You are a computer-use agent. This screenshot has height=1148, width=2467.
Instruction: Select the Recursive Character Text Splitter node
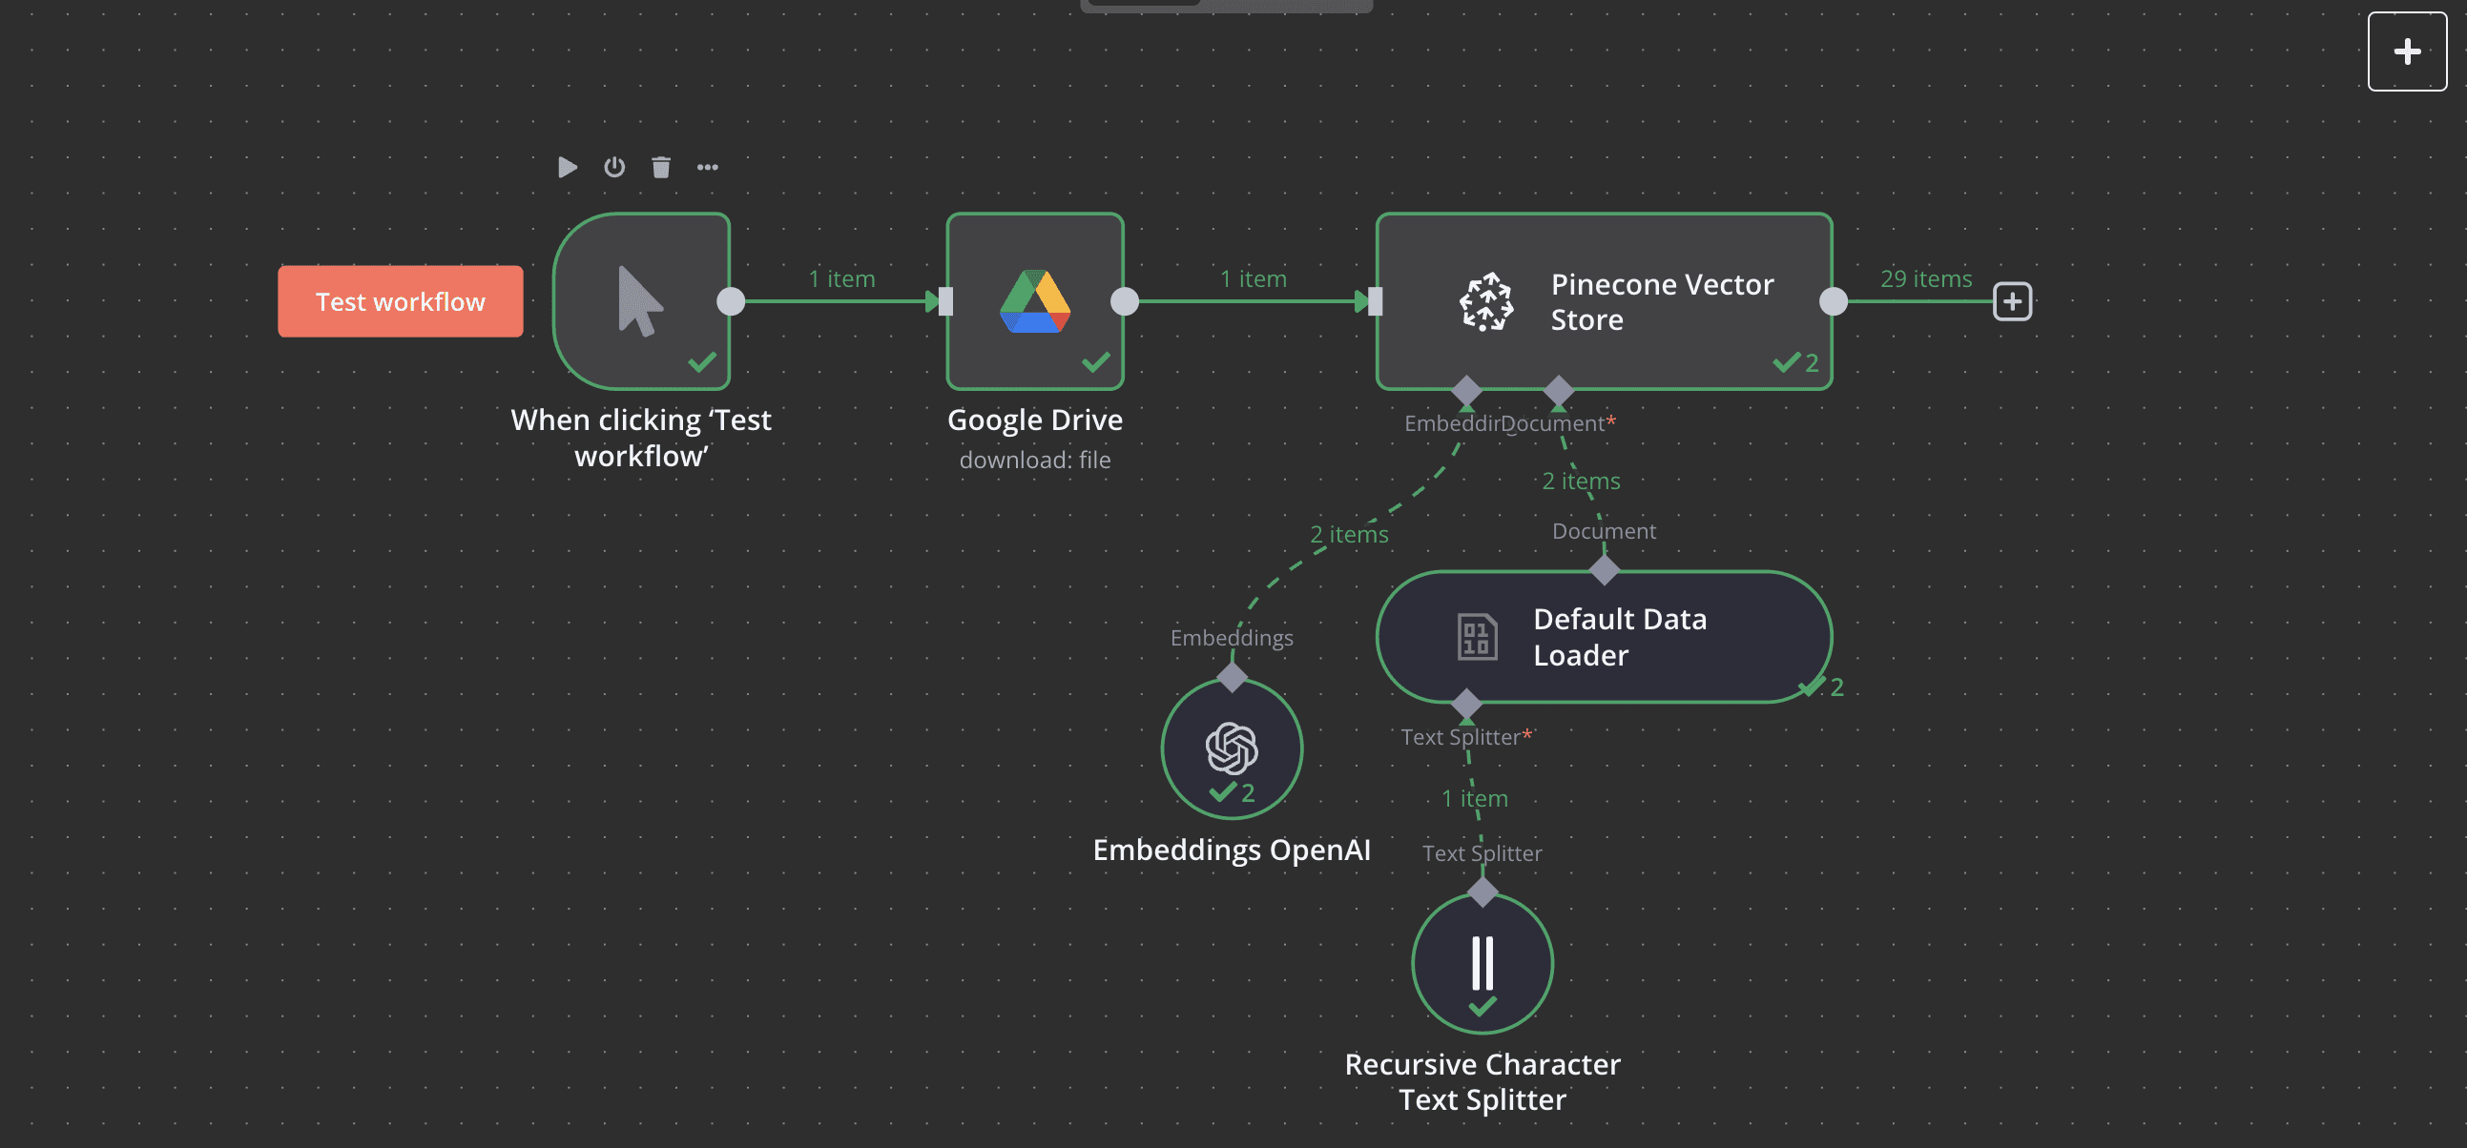coord(1482,963)
